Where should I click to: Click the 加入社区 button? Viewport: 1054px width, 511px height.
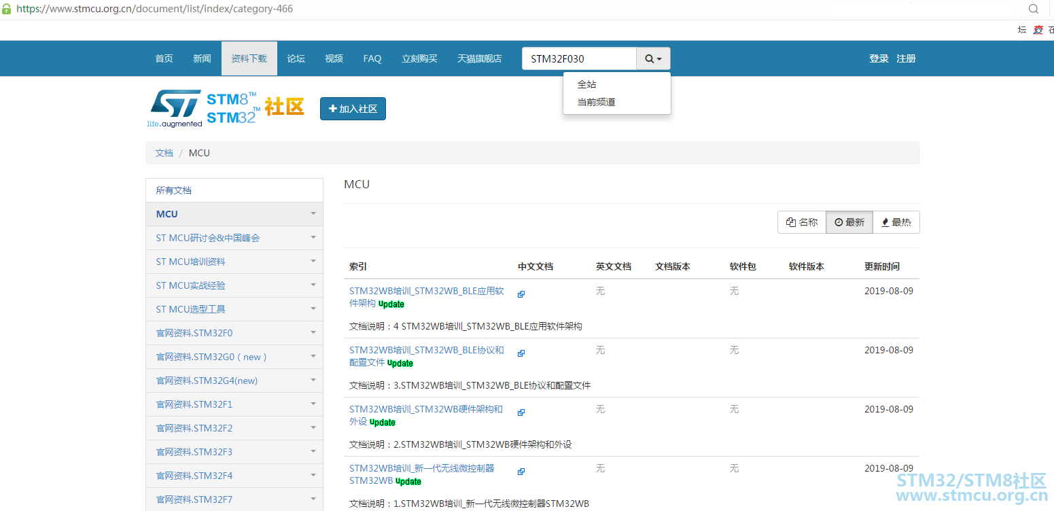tap(353, 109)
